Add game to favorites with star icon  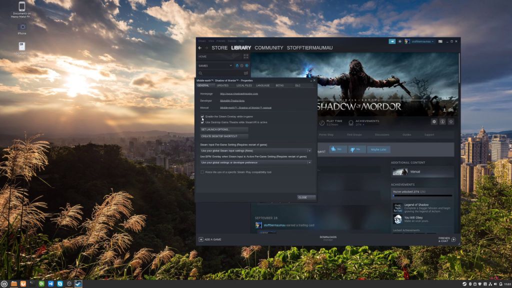click(451, 121)
